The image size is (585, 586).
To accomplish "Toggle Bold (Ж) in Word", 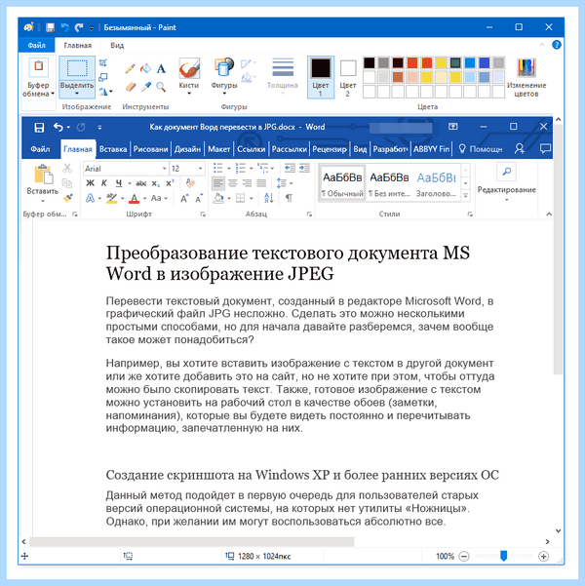I will point(90,183).
